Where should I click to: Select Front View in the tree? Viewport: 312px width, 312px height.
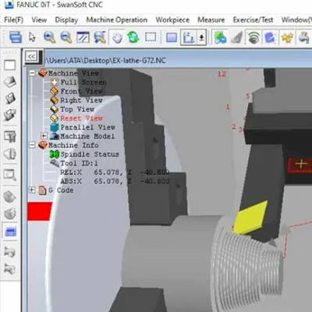point(81,91)
